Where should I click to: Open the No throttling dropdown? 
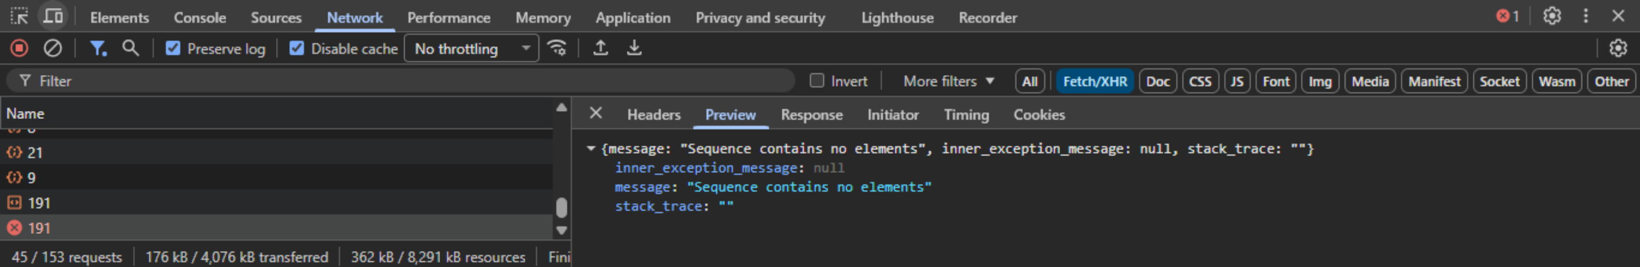tap(471, 49)
